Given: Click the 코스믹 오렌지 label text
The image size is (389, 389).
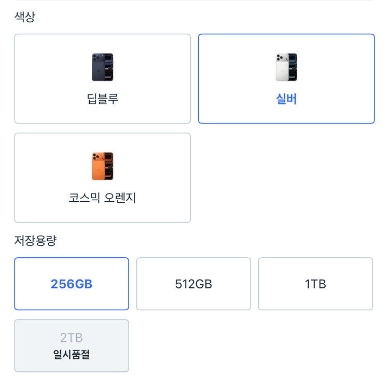Looking at the screenshot, I should click(x=103, y=198).
